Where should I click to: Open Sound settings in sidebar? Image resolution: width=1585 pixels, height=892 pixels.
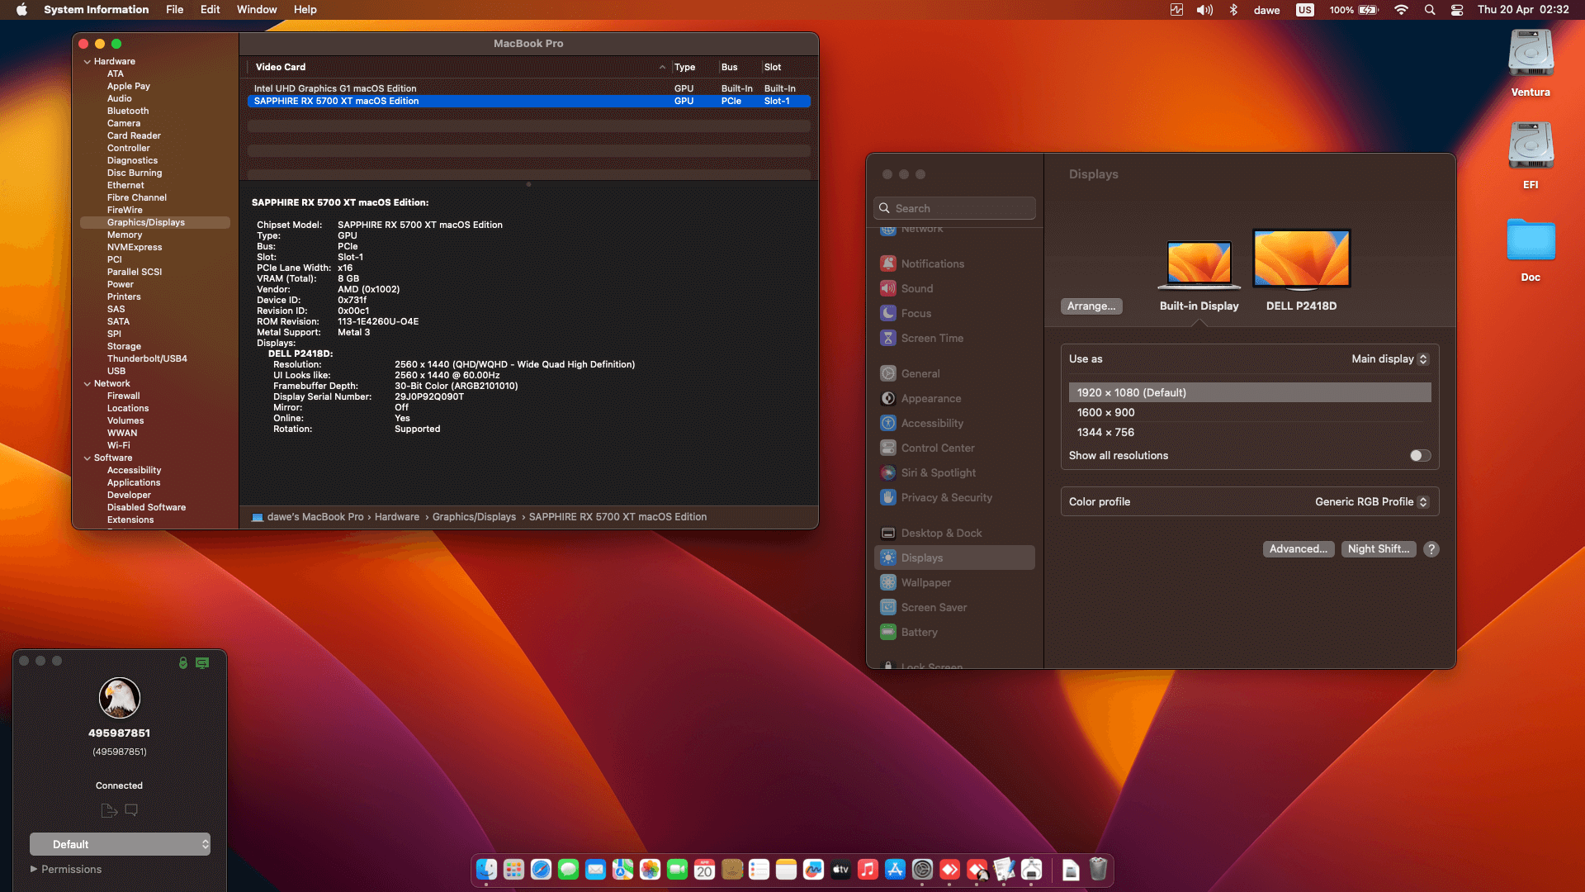click(x=916, y=288)
